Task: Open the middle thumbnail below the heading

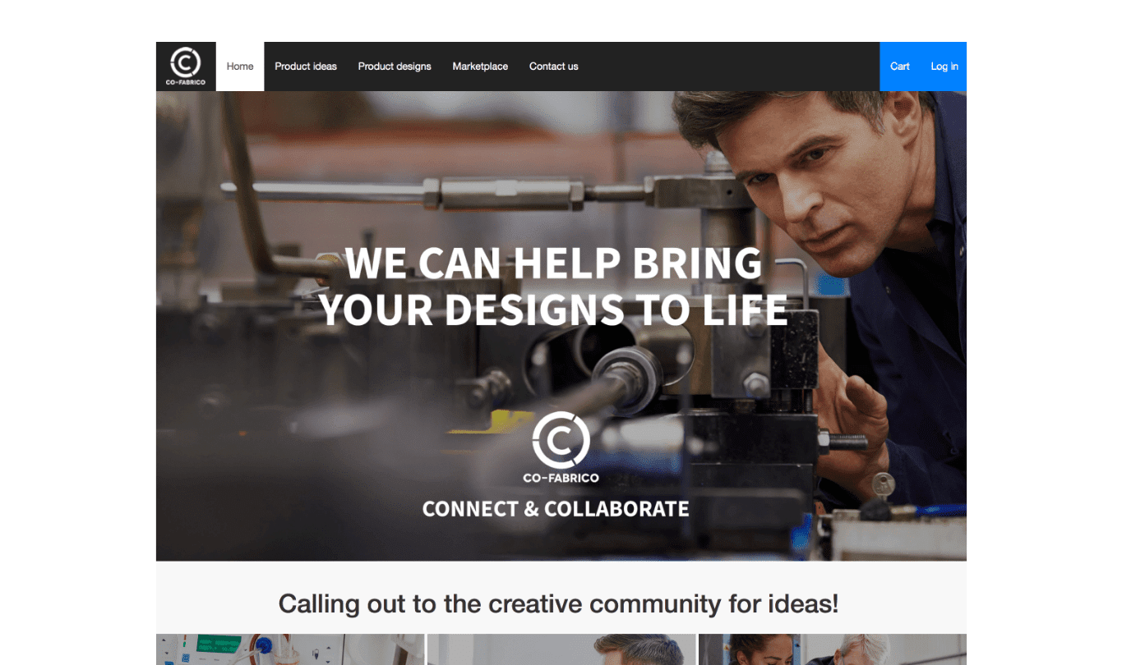Action: click(561, 649)
